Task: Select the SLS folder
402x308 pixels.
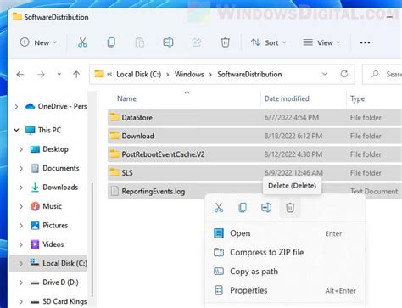Action: click(x=254, y=172)
